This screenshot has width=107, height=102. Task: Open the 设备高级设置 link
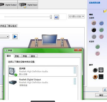point(94,2)
